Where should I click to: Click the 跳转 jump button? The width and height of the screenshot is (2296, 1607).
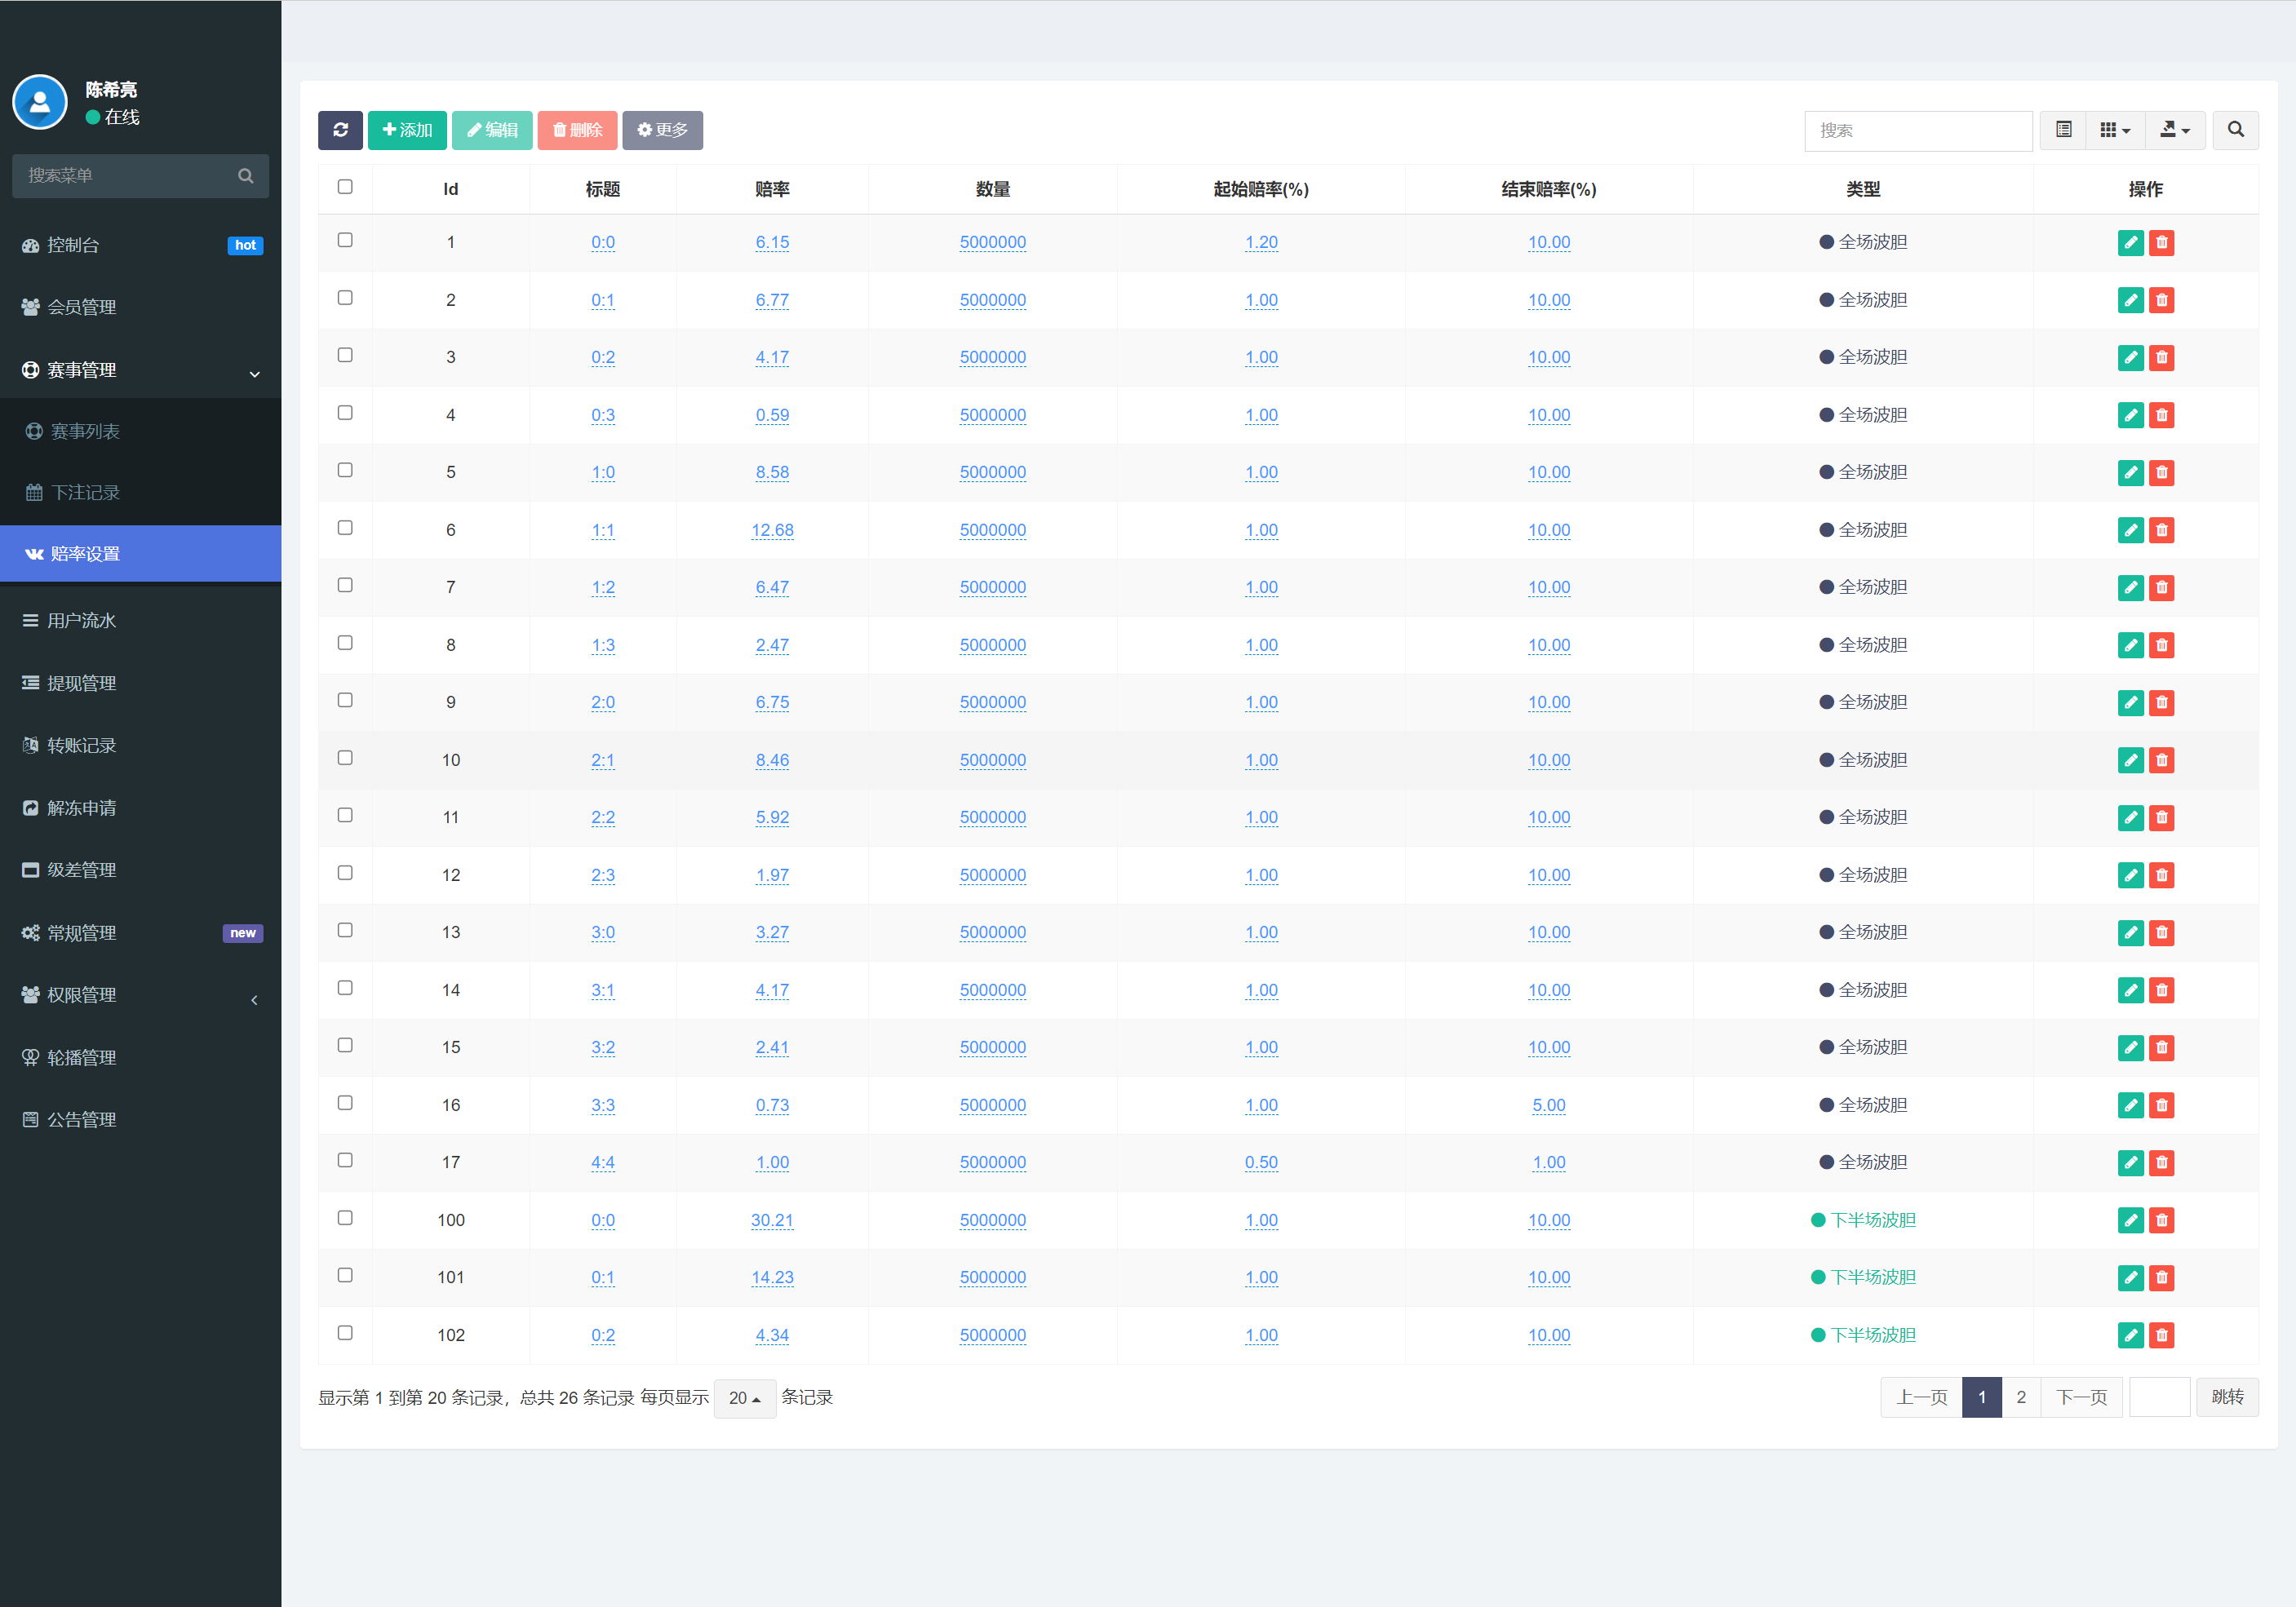click(x=2227, y=1398)
